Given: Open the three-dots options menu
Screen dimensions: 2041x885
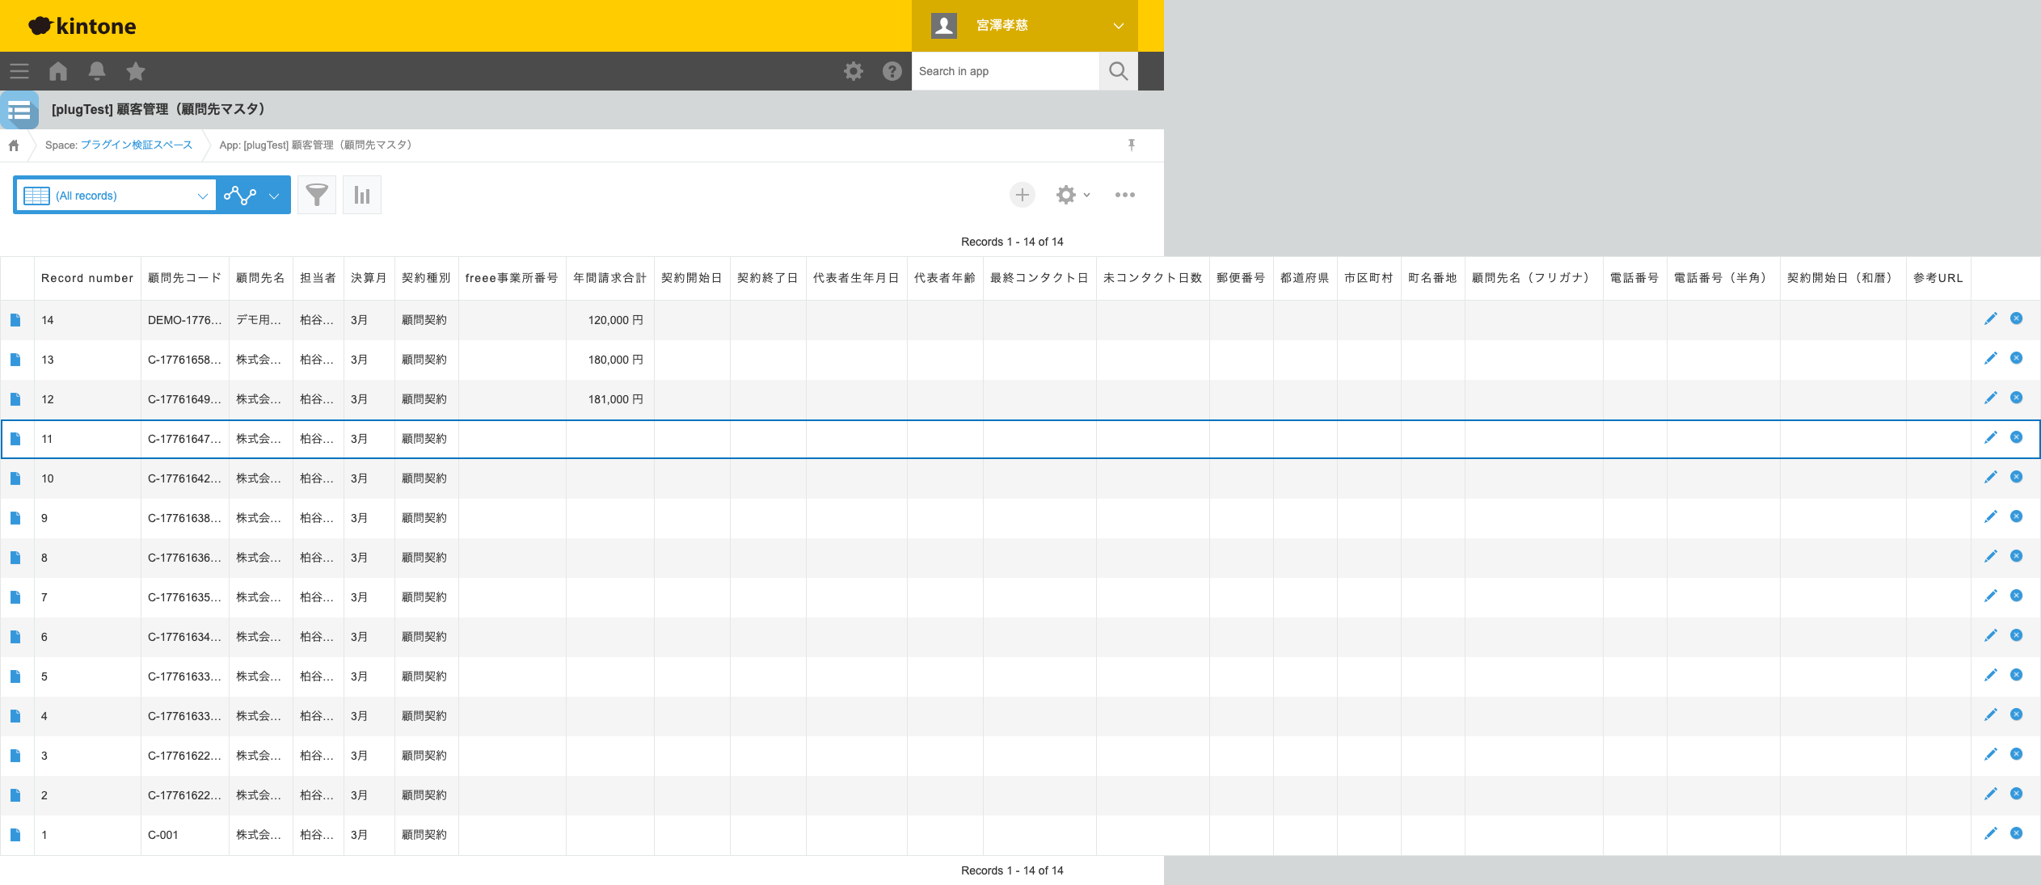Looking at the screenshot, I should tap(1124, 195).
